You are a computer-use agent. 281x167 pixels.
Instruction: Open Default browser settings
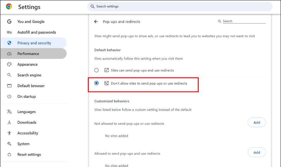point(33,86)
